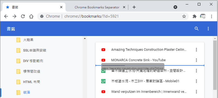The width and height of the screenshot is (218, 98).
Task: Go back with the browser back arrow
Action: pos(6,16)
